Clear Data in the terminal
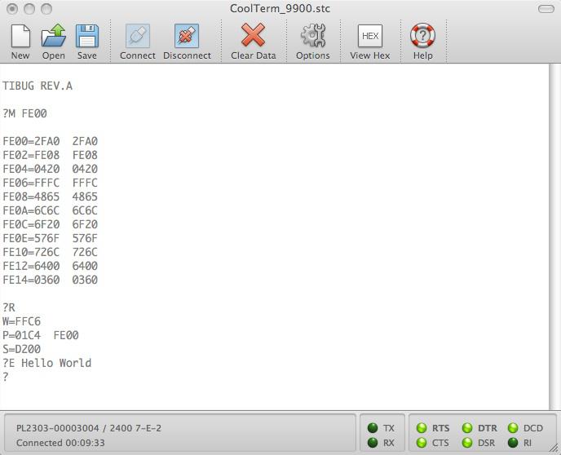Screen dimensions: 561x455 coord(254,37)
